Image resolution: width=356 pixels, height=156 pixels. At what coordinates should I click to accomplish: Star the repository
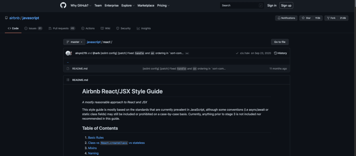pos(306,18)
